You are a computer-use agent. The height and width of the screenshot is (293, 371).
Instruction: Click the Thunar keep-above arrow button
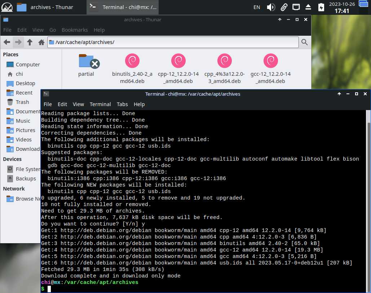(280, 19)
